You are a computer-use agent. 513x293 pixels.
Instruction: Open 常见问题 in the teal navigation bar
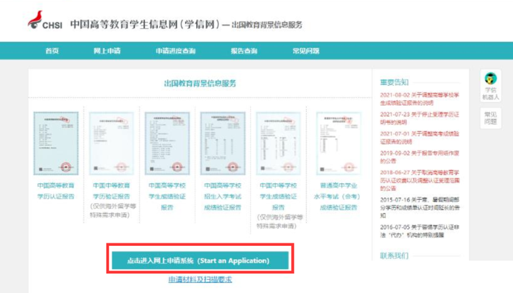tap(306, 51)
